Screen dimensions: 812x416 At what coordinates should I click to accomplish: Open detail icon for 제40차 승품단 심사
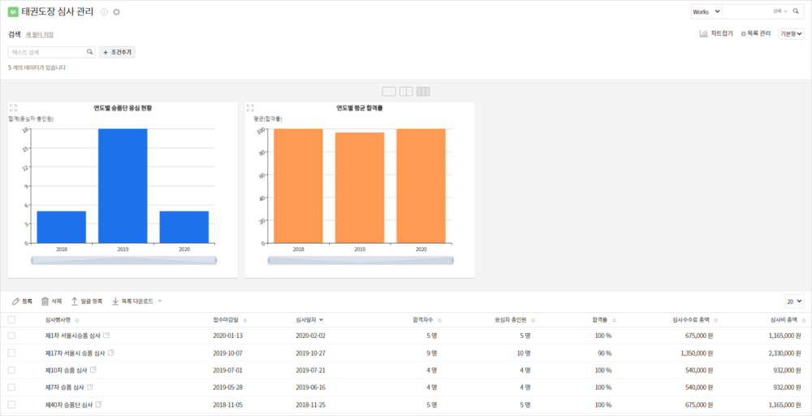coord(98,405)
